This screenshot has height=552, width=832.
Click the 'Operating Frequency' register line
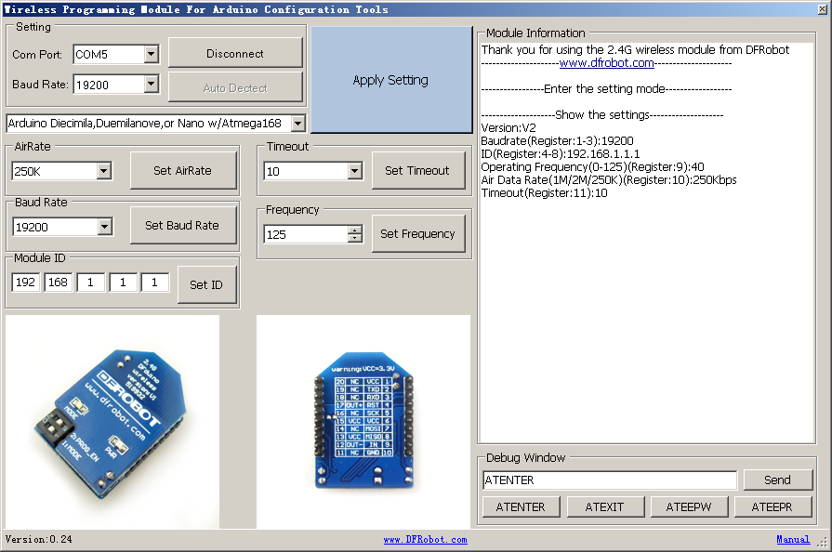point(593,167)
